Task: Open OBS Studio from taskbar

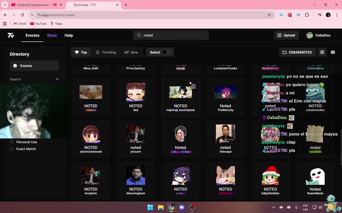Action: coord(192,207)
